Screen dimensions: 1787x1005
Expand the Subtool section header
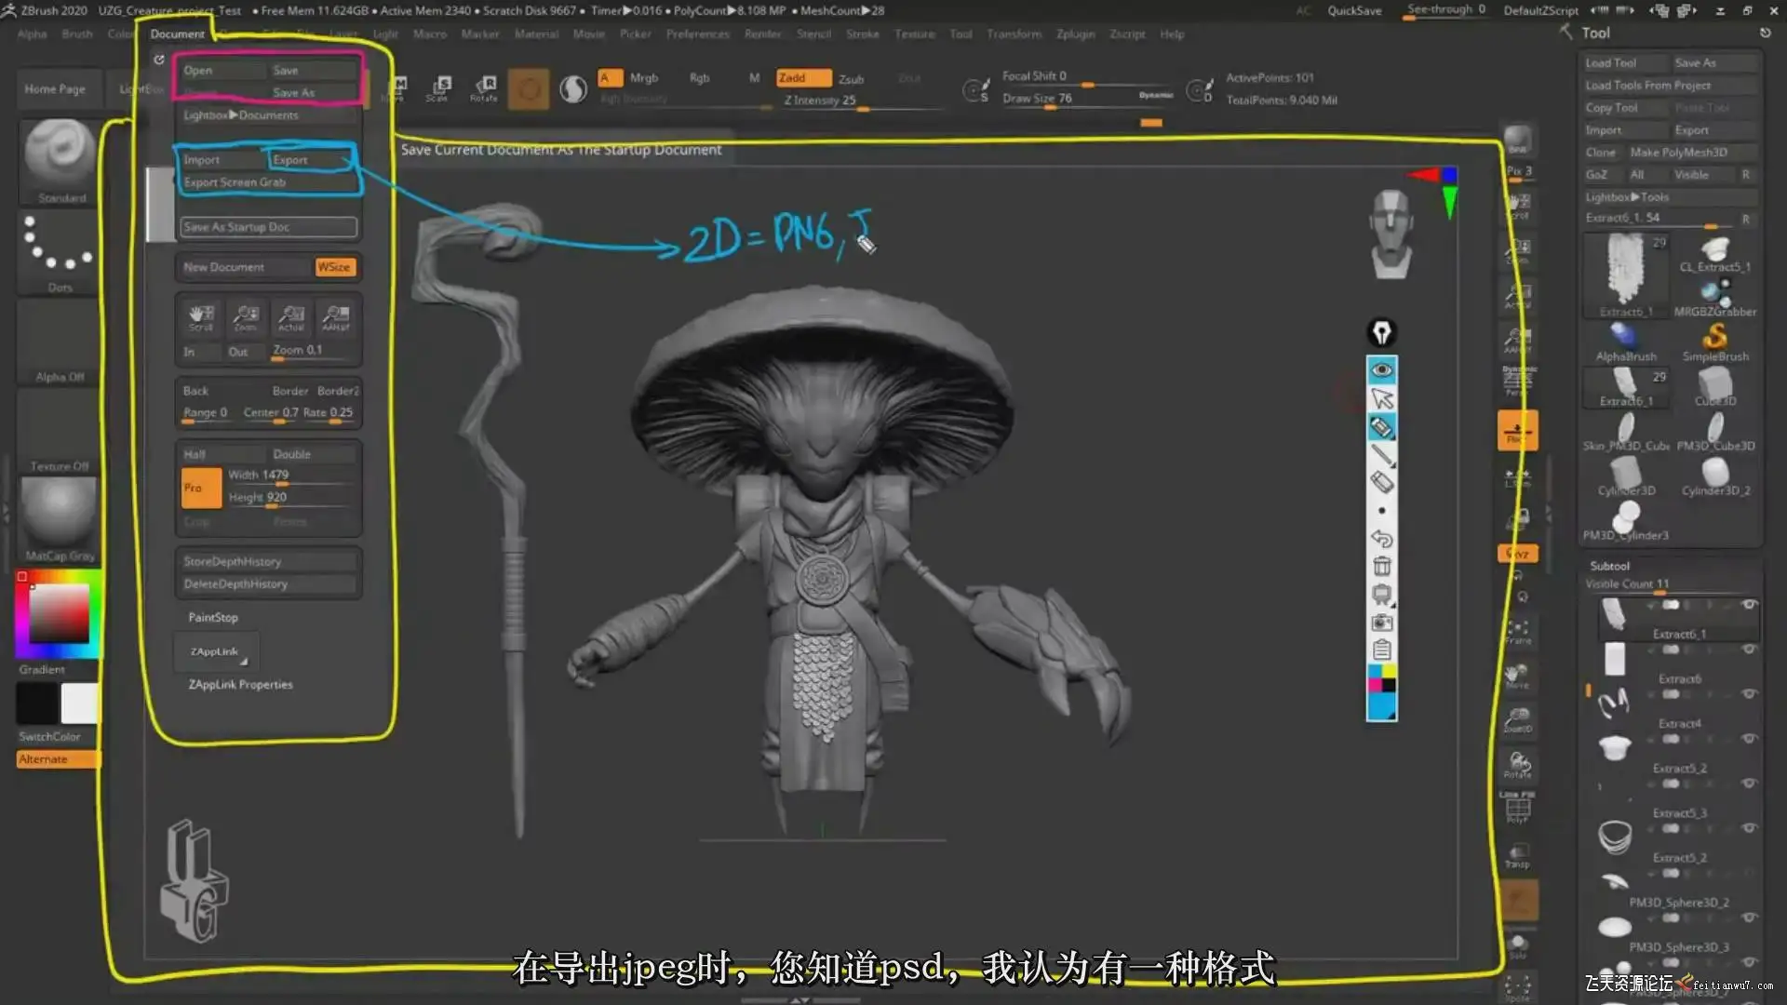(1609, 566)
